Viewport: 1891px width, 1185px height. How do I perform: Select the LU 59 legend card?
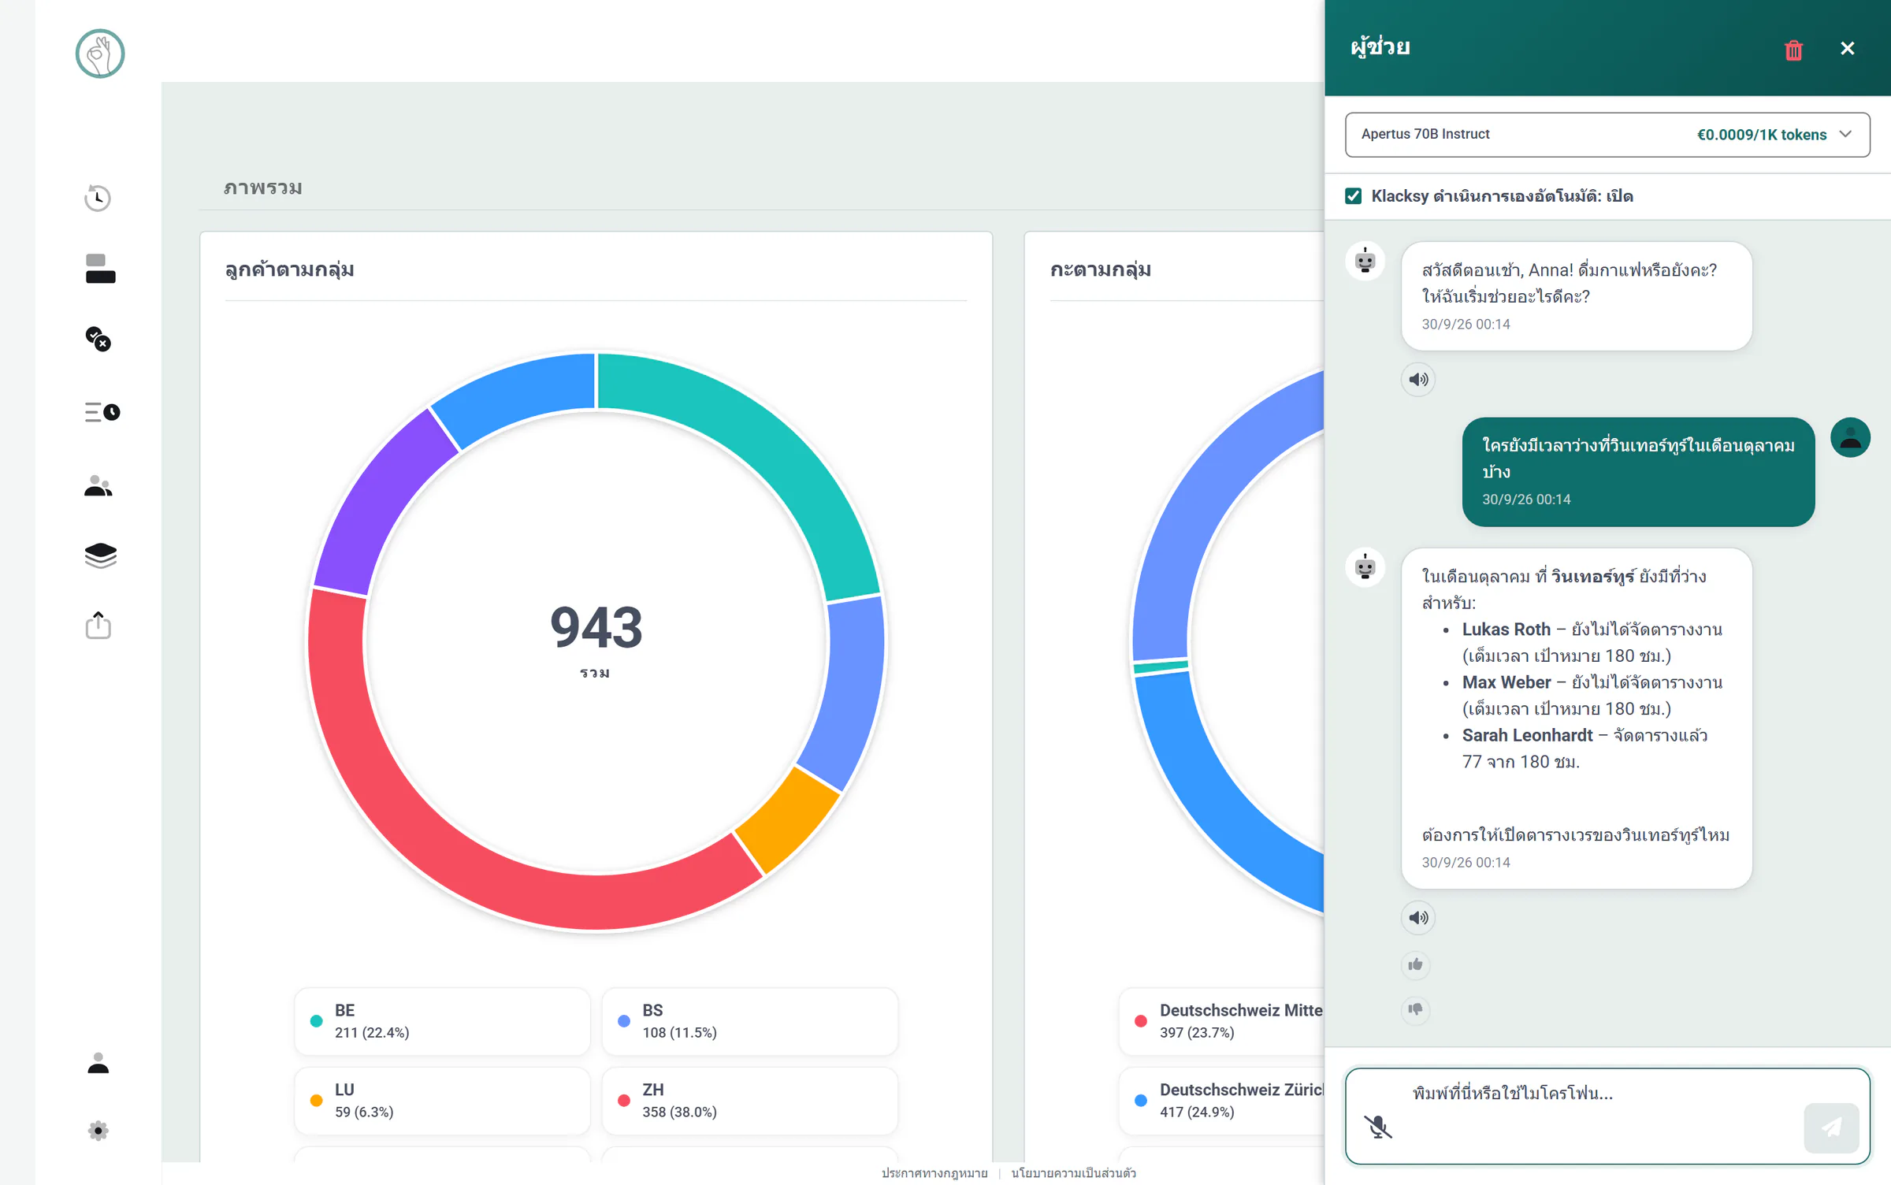[442, 1101]
